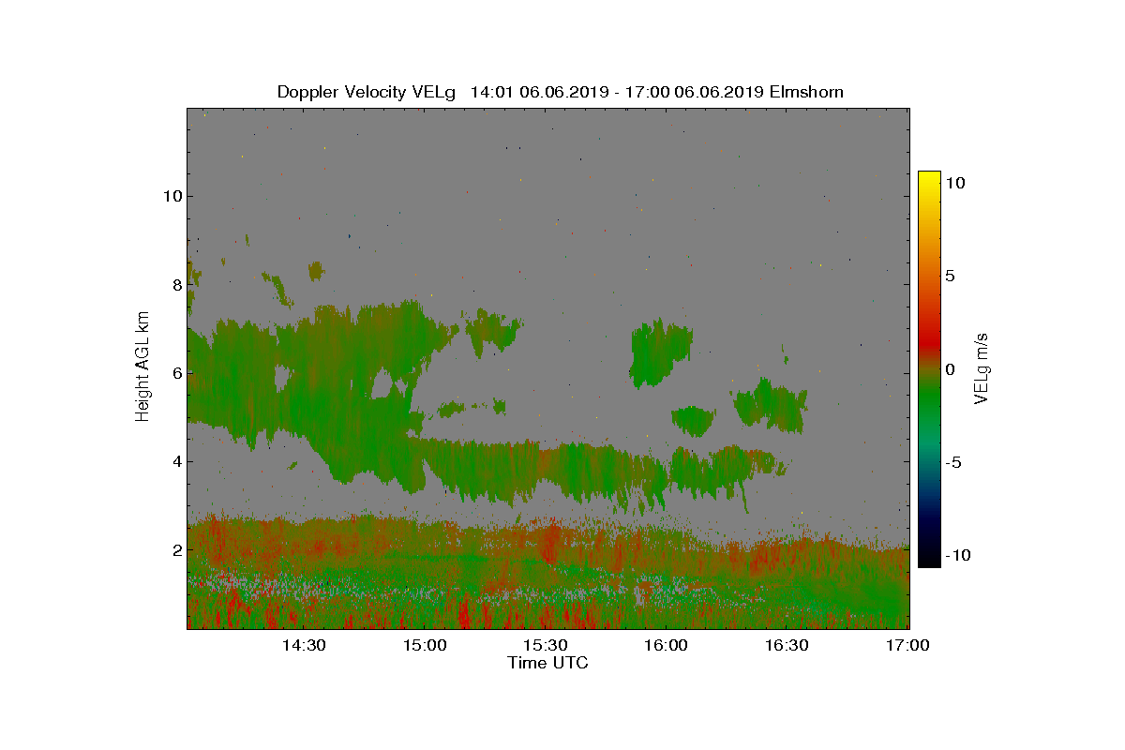Viewport: 1125px width, 750px height.
Task: Click the '16:00' time tick label
Action: point(667,646)
